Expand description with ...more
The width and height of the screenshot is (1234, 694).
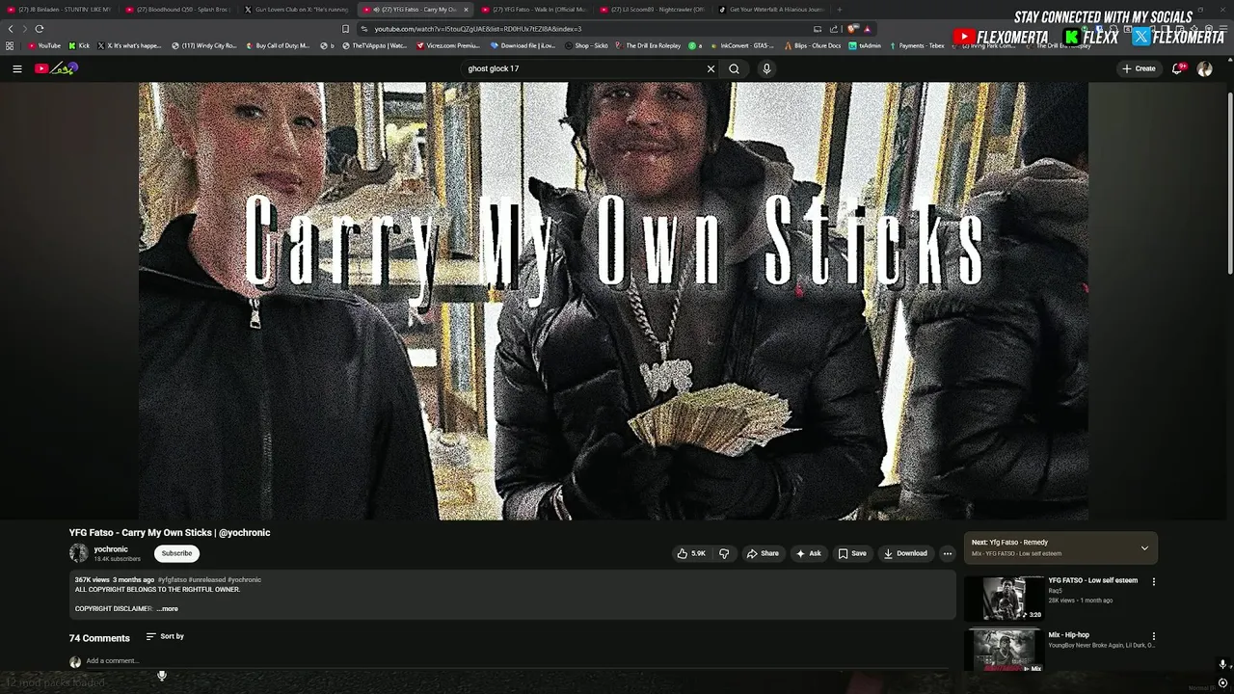(168, 608)
